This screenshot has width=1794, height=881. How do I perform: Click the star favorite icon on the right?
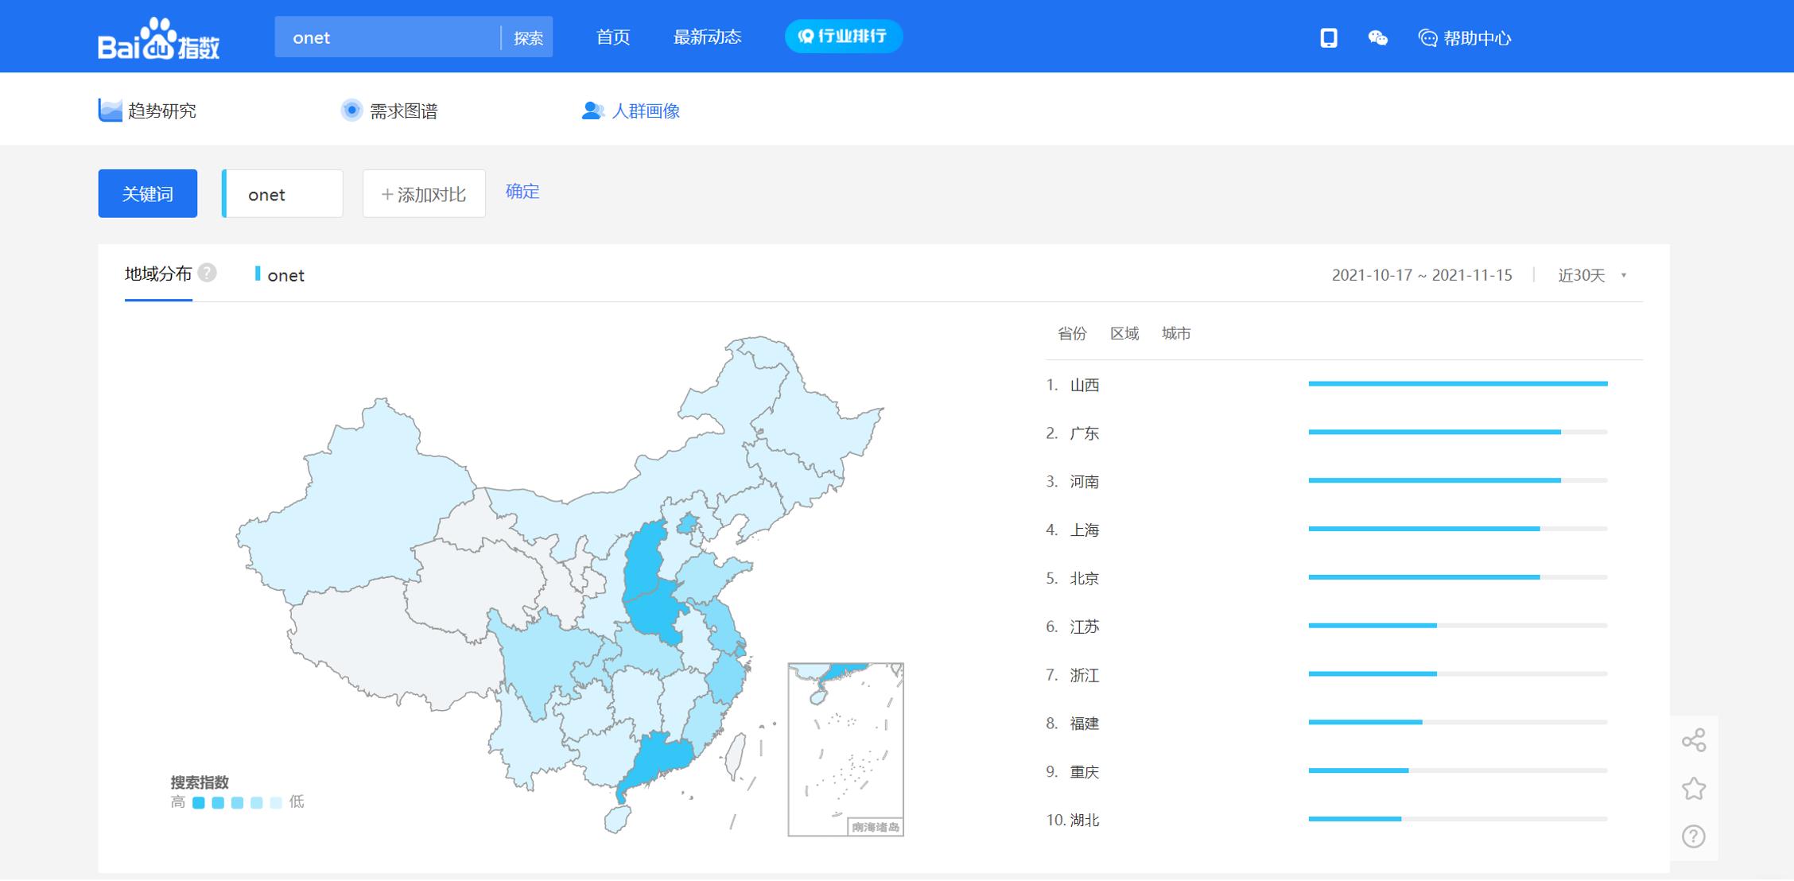click(1695, 788)
